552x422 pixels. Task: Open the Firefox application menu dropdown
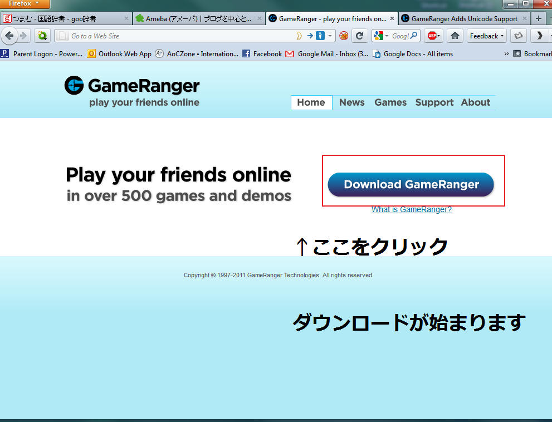25,4
